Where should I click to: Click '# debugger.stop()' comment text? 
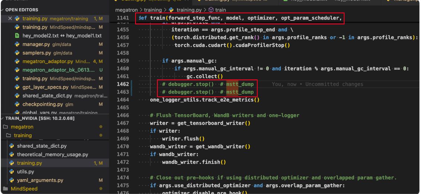tap(188, 84)
